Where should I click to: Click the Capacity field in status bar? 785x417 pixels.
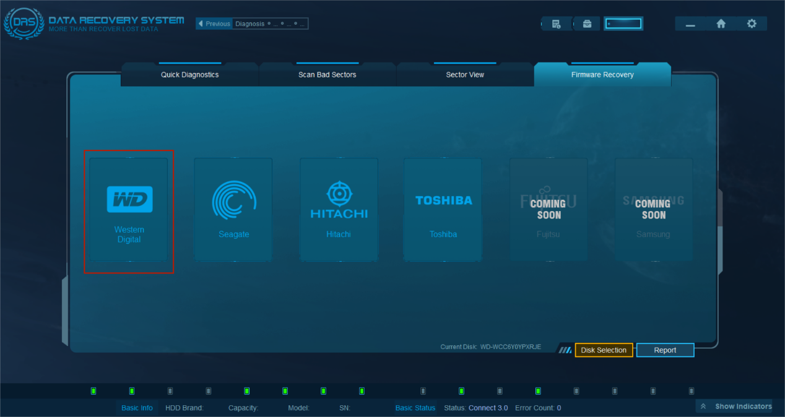243,408
